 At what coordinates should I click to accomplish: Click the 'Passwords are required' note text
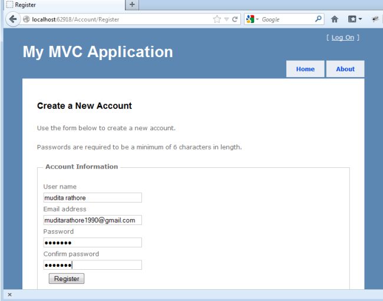(139, 147)
